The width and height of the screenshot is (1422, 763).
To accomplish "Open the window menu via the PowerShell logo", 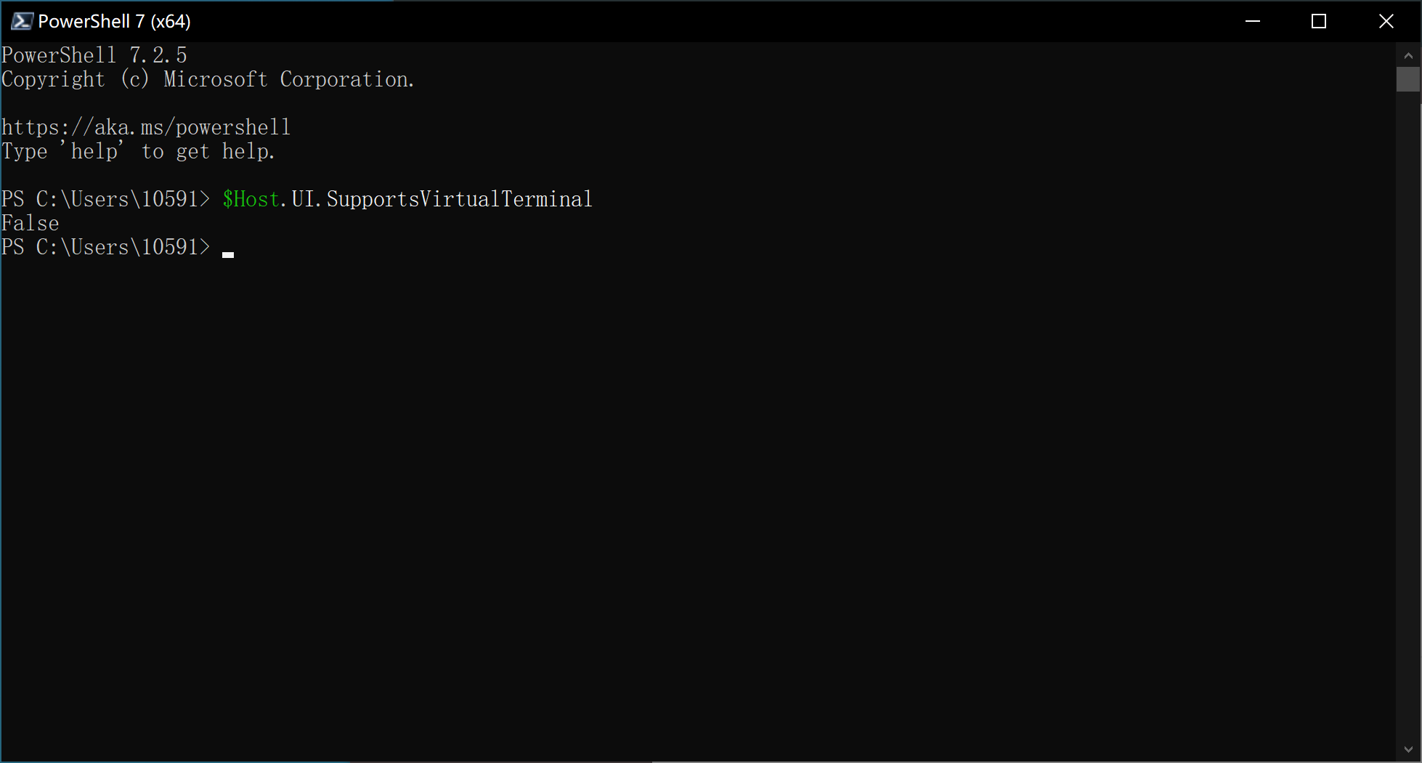I will (x=22, y=20).
